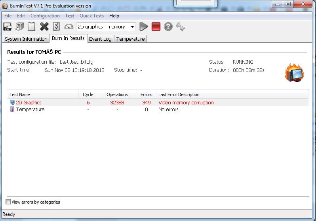Click the LastUsed.bitcfg file name
The width and height of the screenshot is (316, 221).
76,62
